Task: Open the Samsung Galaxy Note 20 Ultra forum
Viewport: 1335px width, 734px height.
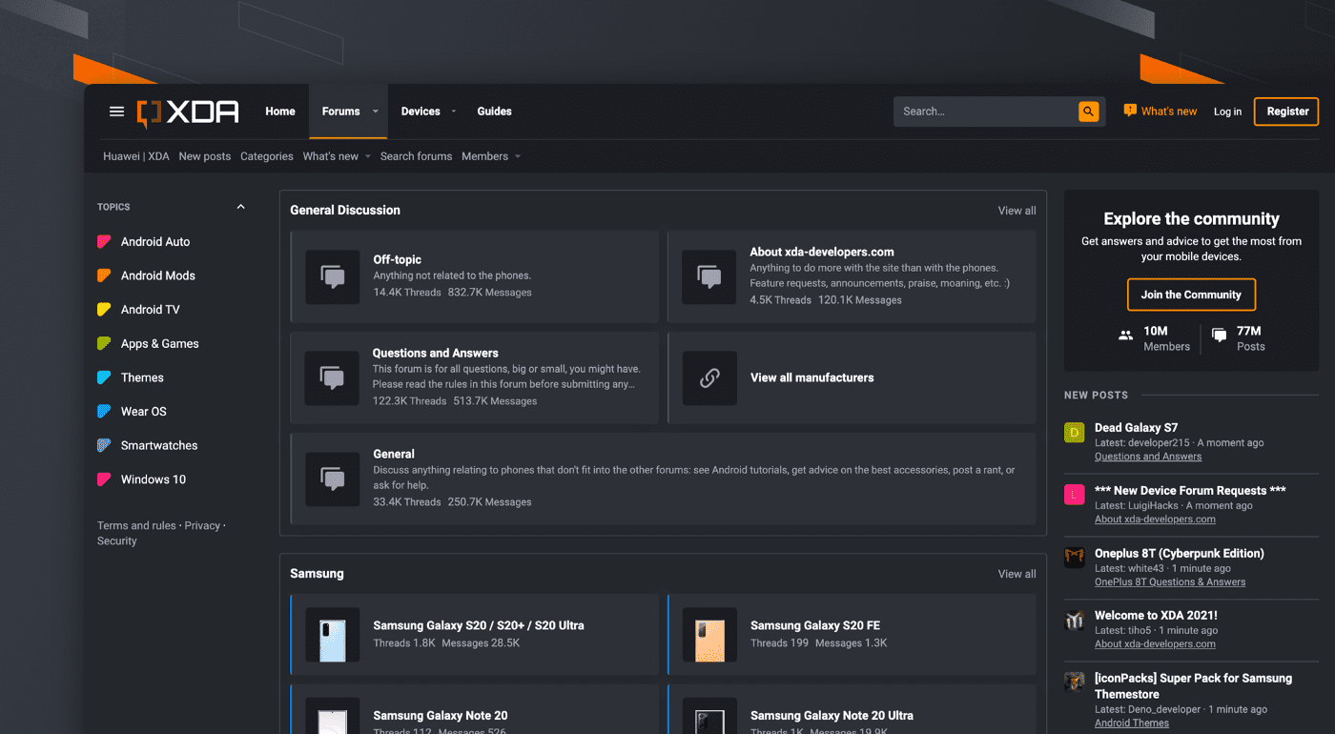Action: point(832,716)
